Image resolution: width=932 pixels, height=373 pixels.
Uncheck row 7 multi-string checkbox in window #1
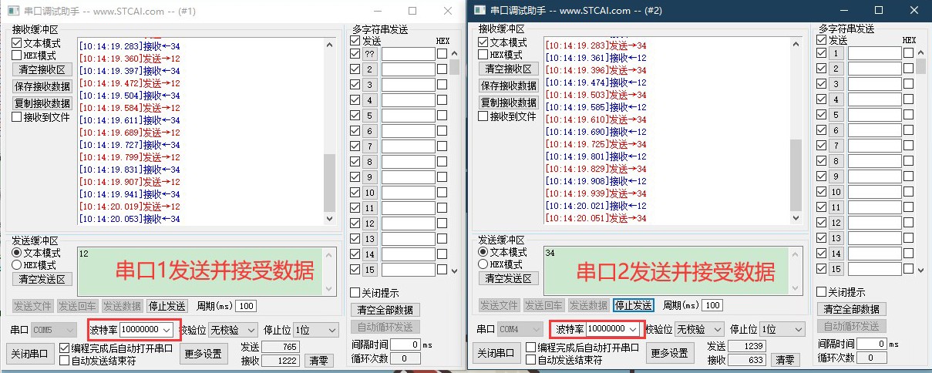coord(355,146)
